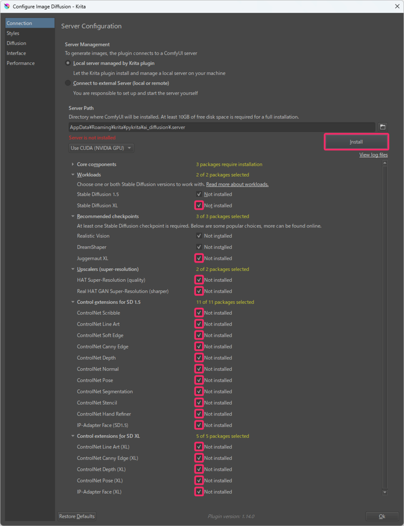Toggle ControlNet Stencil checkbox
Viewport: 404px width, 526px height.
(199, 403)
